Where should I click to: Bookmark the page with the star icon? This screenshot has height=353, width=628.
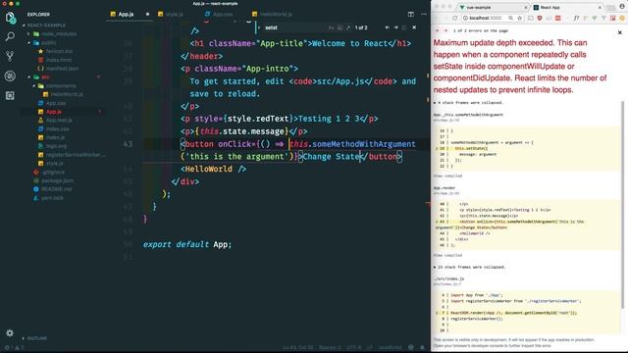tap(519, 18)
